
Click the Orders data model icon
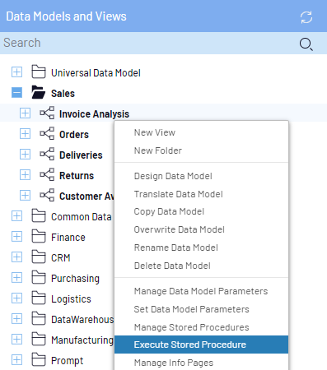[x=47, y=133]
